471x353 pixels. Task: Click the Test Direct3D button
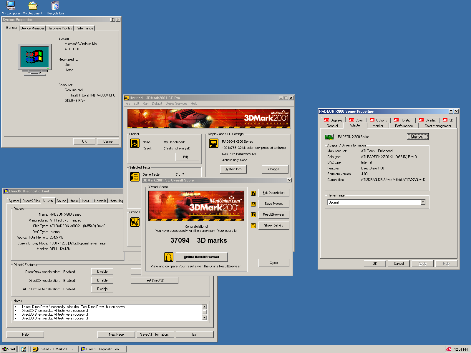154,280
